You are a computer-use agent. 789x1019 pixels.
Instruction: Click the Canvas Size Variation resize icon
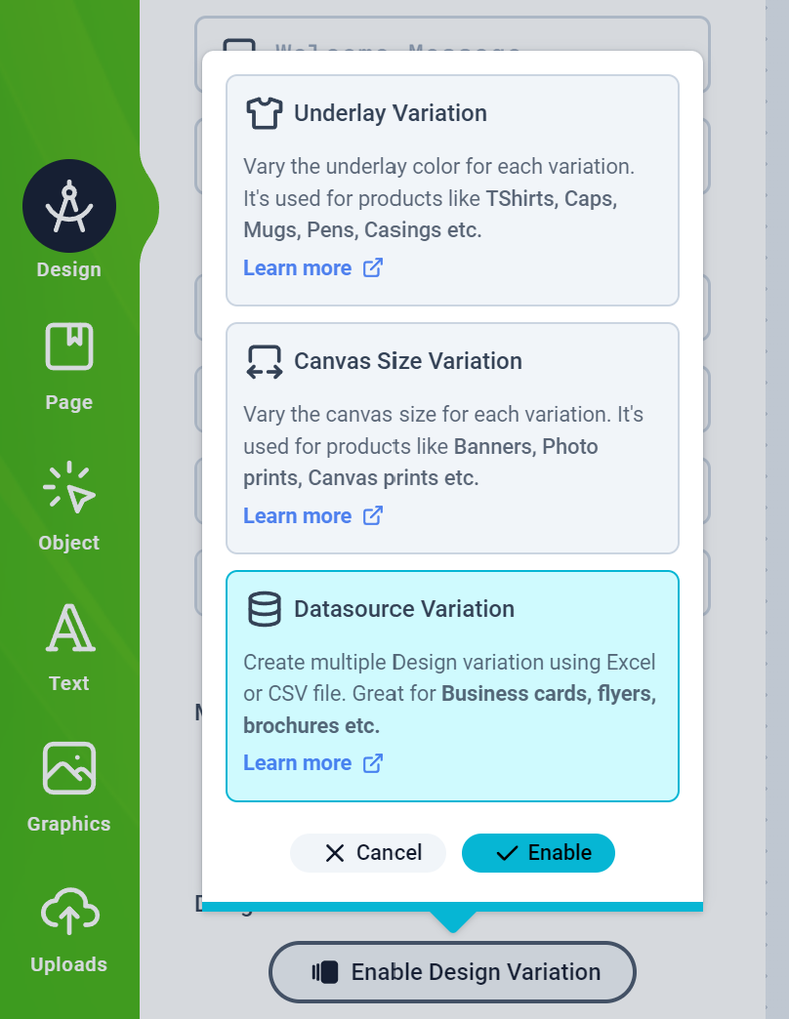[265, 361]
